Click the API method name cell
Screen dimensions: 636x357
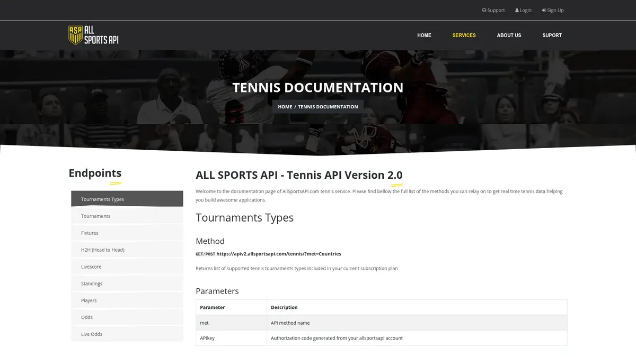click(x=417, y=323)
